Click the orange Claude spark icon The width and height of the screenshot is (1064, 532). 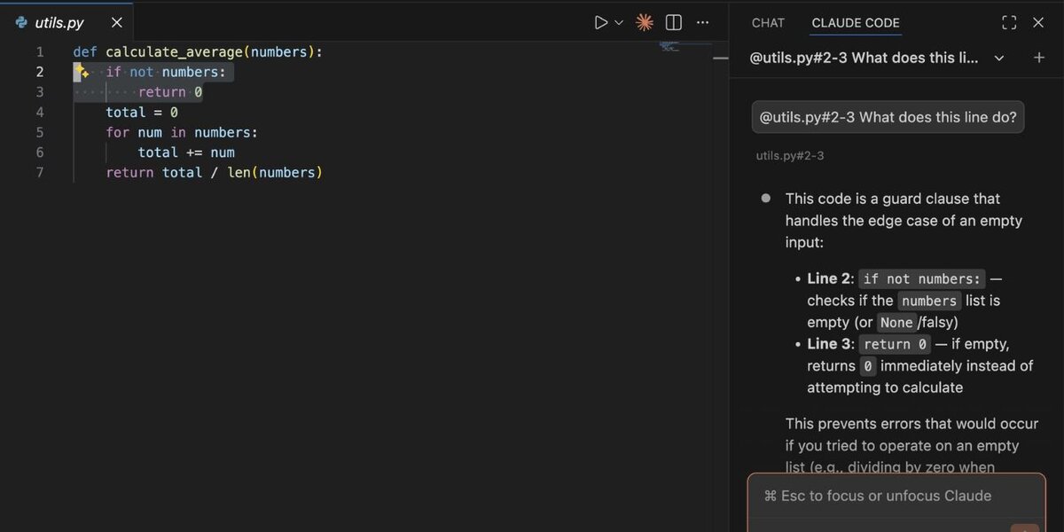645,22
